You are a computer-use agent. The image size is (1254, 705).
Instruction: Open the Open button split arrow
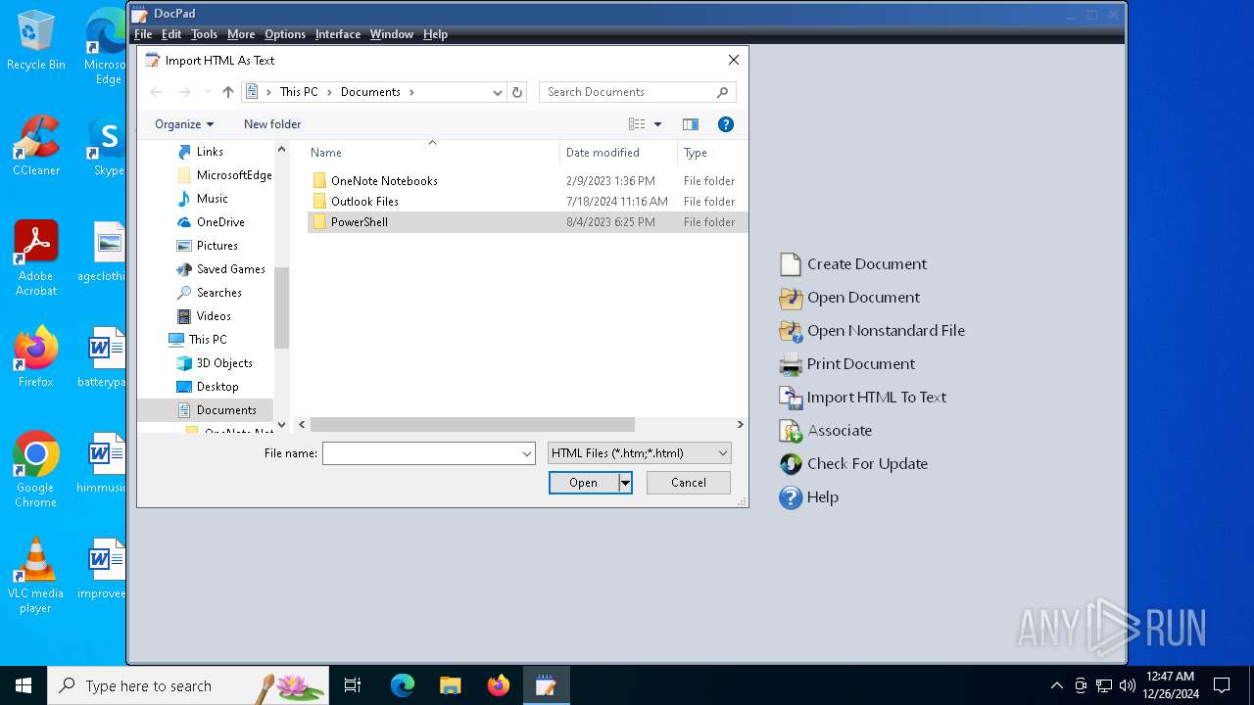coord(625,483)
